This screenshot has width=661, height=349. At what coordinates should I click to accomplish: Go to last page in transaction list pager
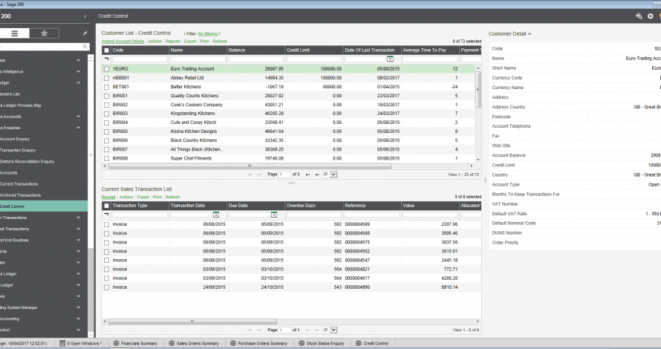coord(317,330)
